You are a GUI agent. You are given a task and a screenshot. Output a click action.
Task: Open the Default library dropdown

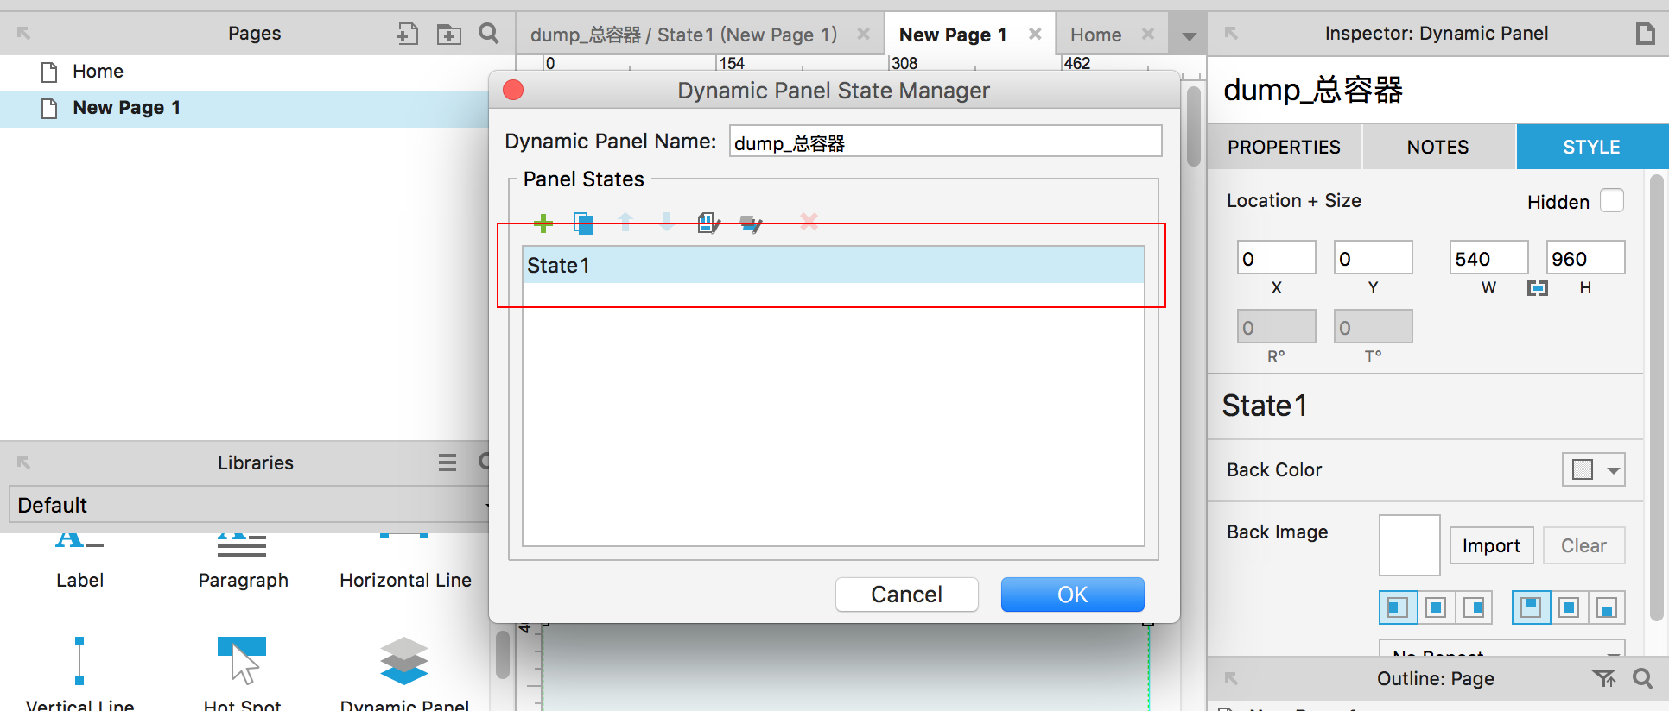click(x=251, y=505)
